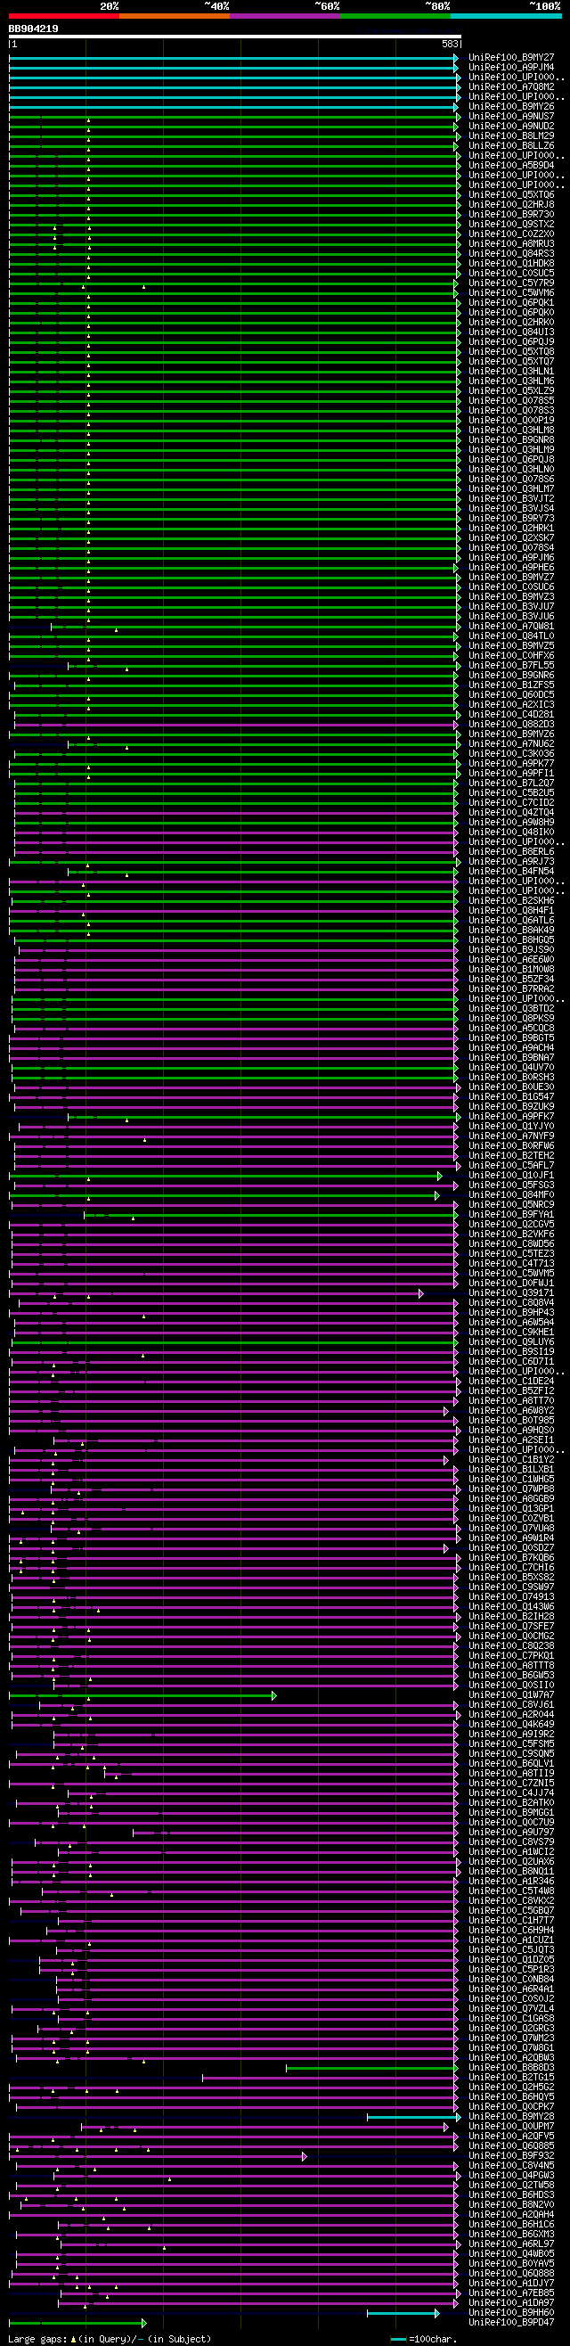Select label UniRef100_B9S119
The image size is (570, 2346).
pyautogui.click(x=512, y=1352)
